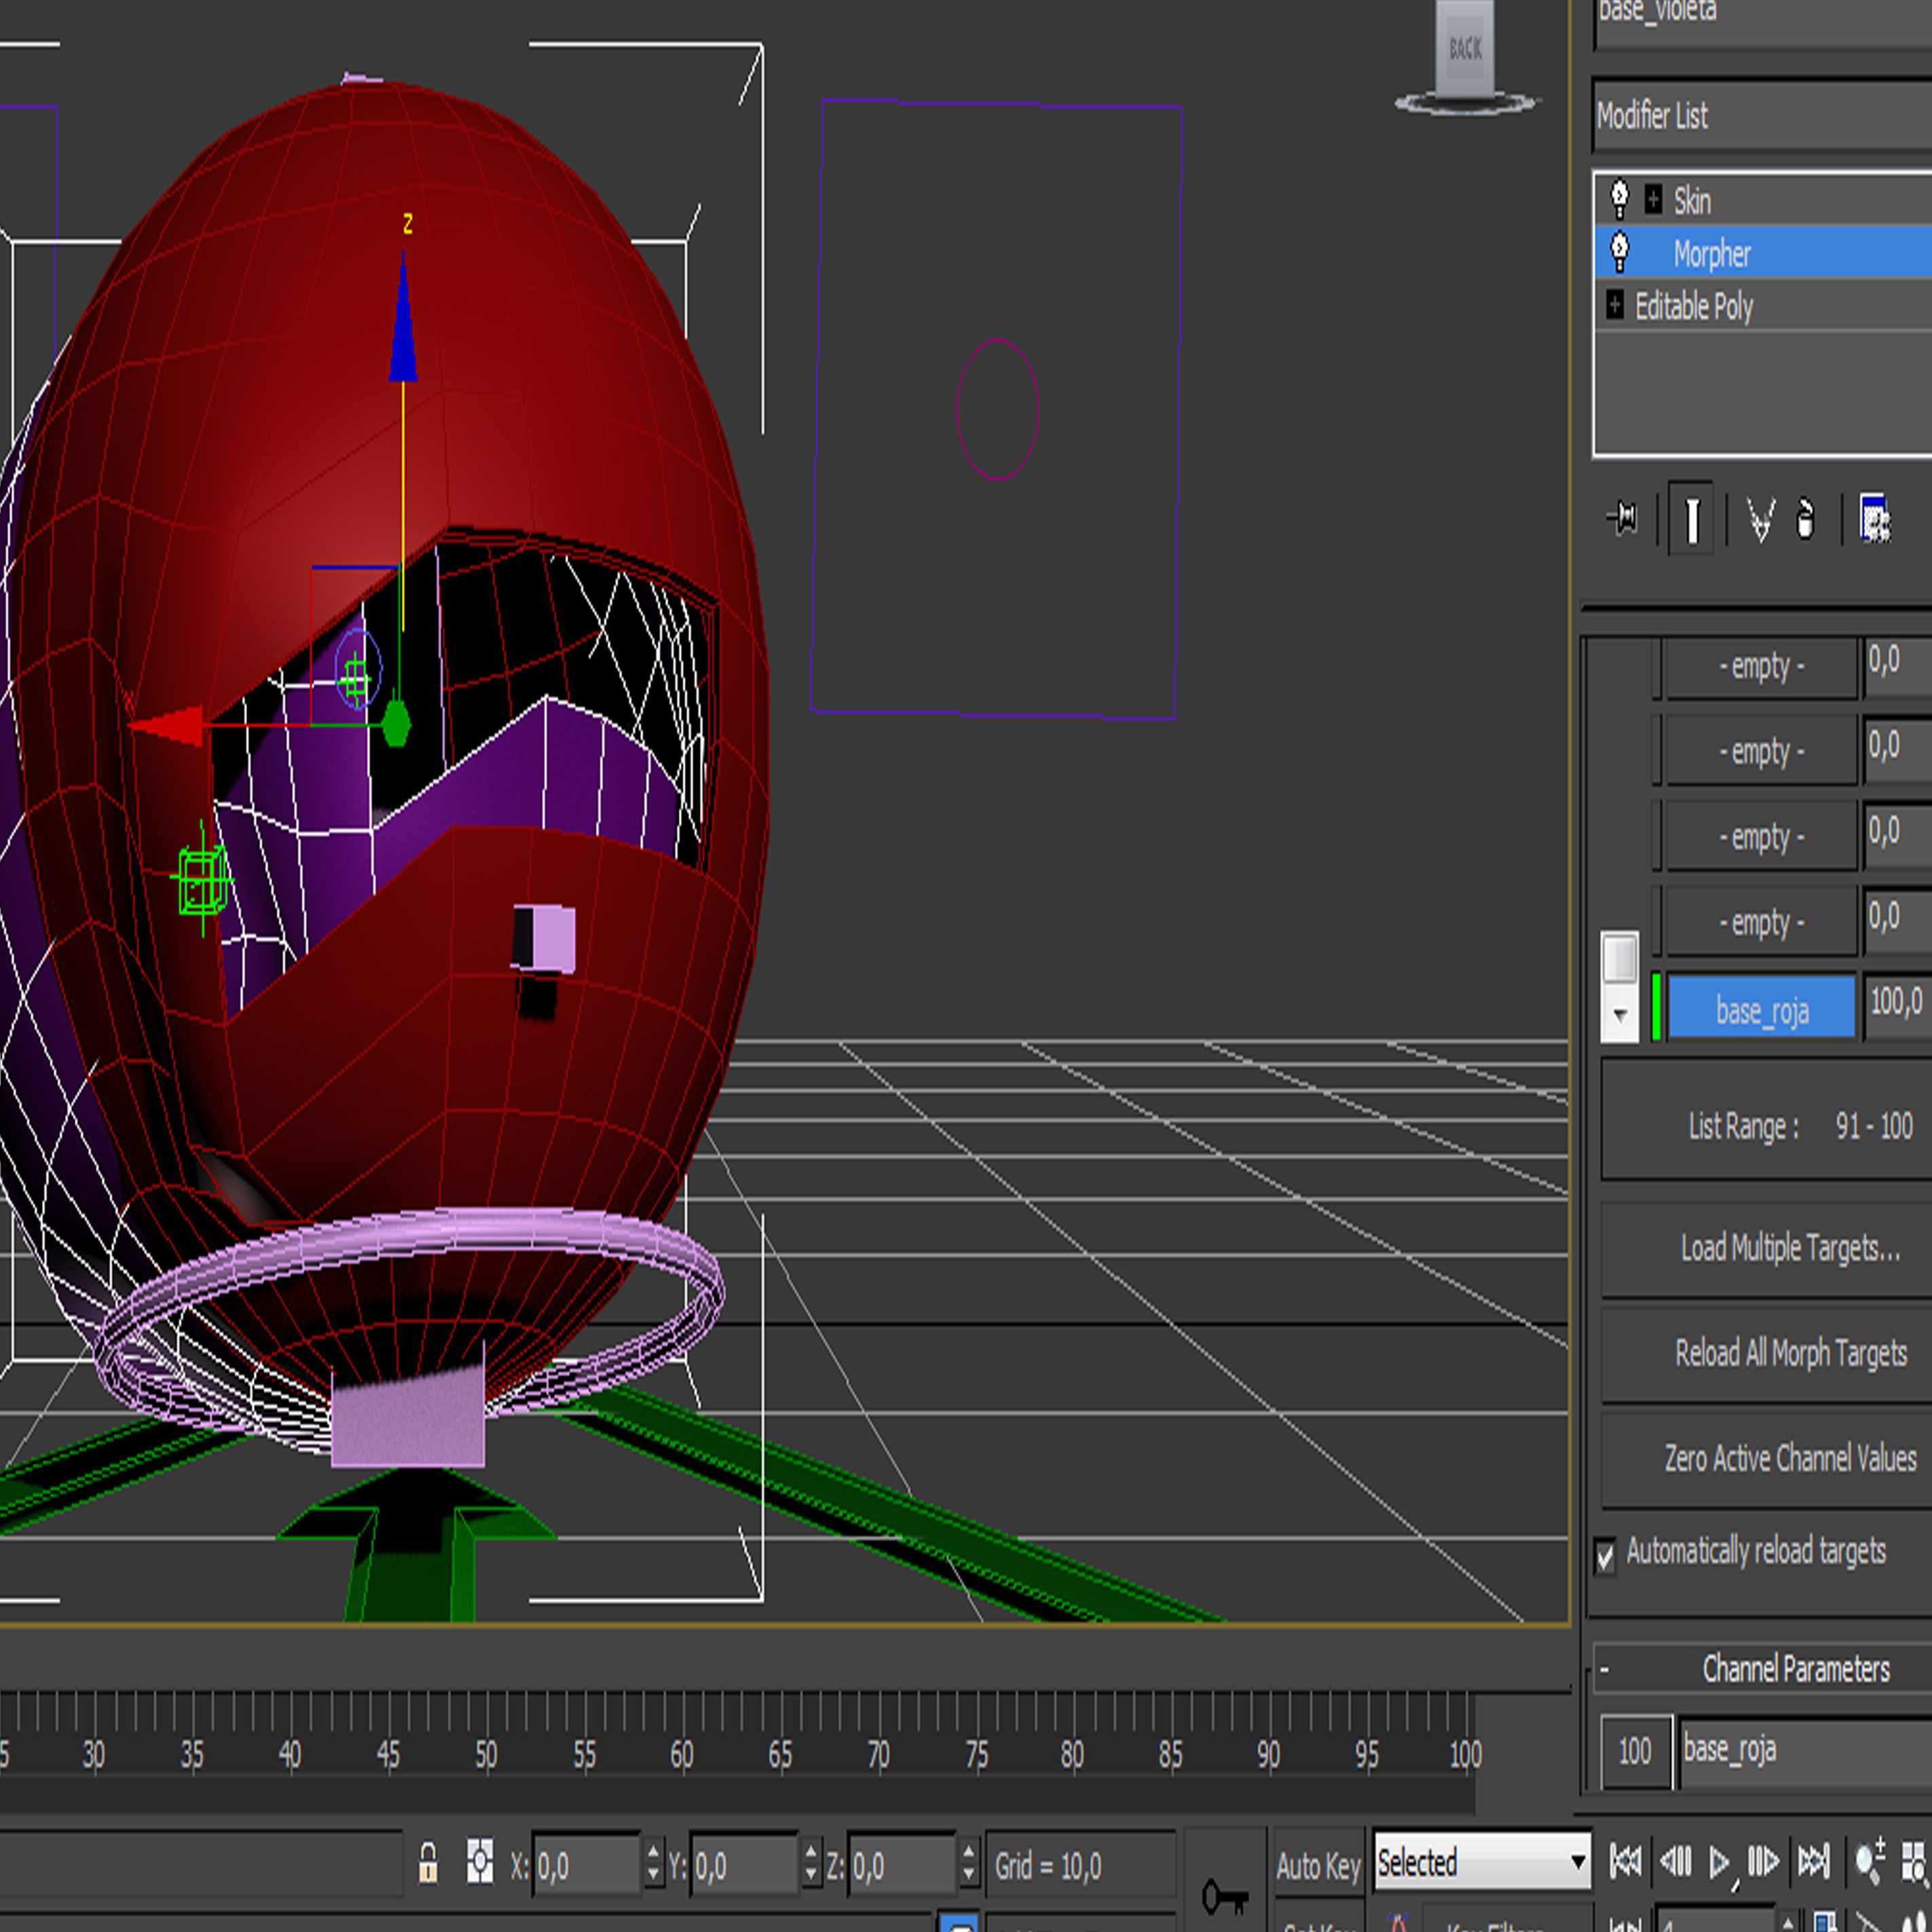Click the selection lock padlock icon
The image size is (1932, 1932).
428,1864
